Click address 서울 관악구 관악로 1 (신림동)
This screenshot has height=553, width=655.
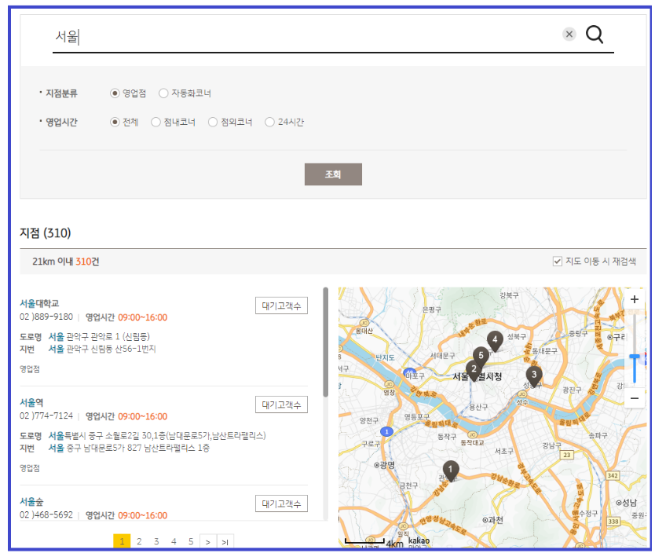[x=99, y=337]
